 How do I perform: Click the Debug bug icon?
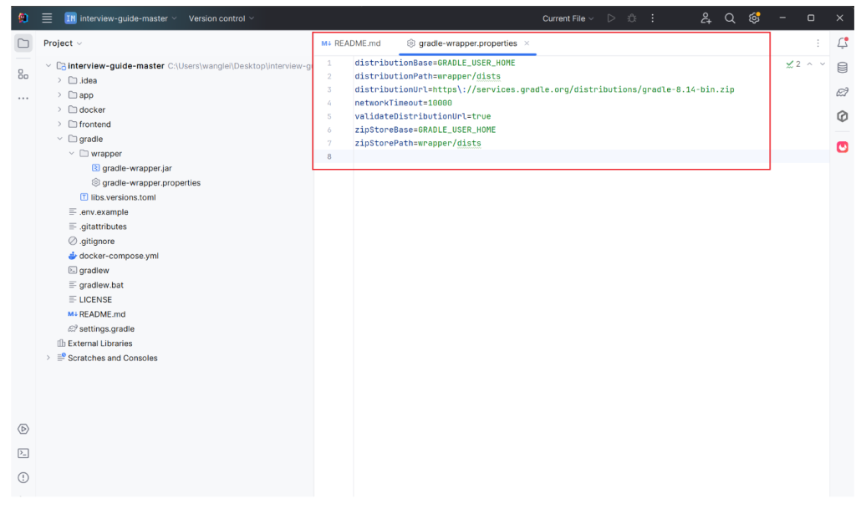pyautogui.click(x=632, y=18)
